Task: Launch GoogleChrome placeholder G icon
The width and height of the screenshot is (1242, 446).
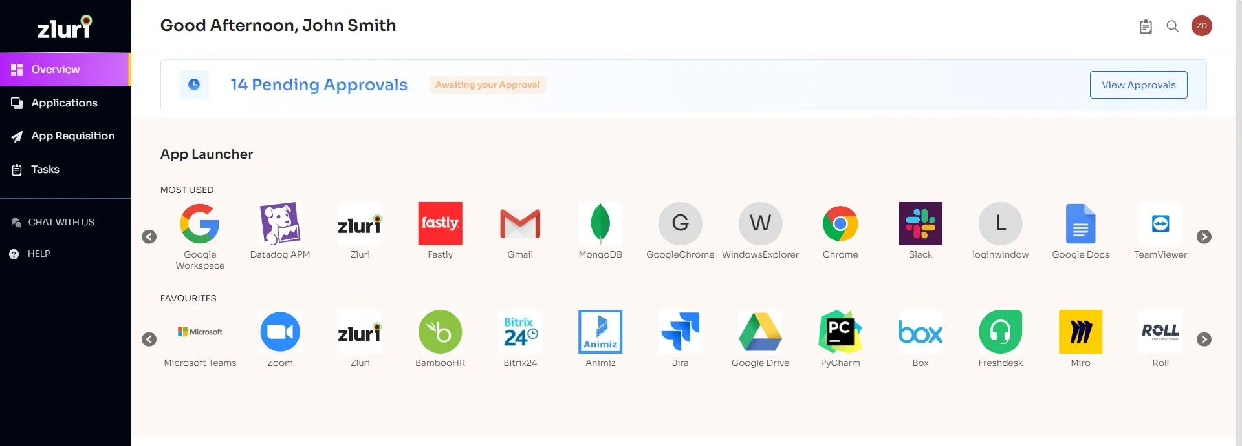Action: pyautogui.click(x=681, y=224)
